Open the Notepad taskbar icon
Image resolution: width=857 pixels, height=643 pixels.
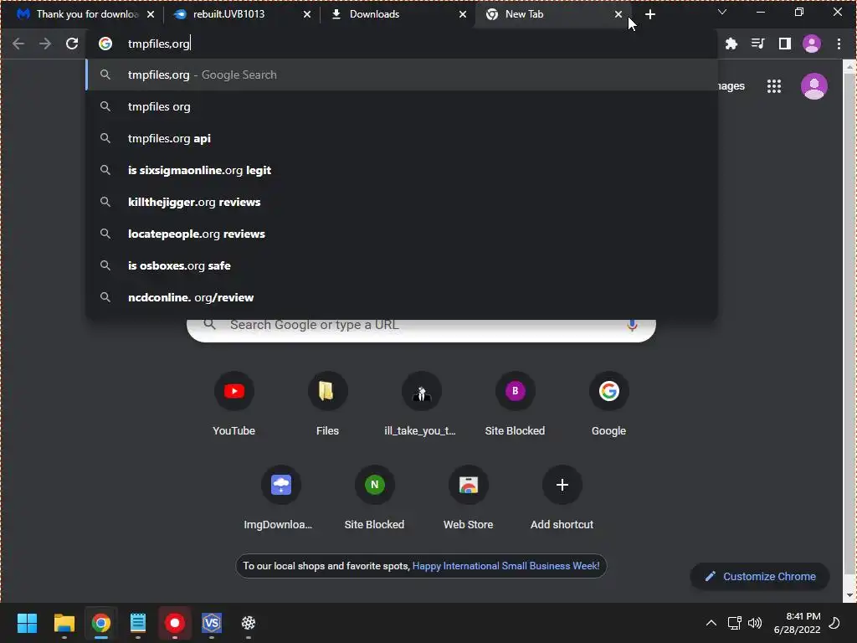point(138,623)
